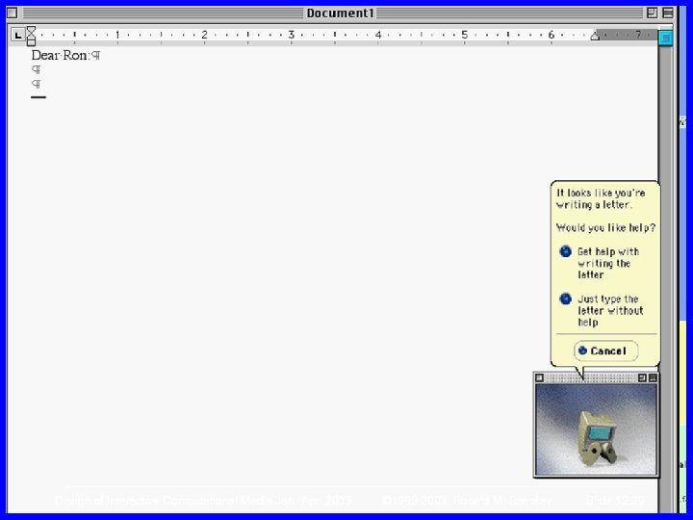
Task: Click 'It looks like you're writing a letter' text
Action: tap(601, 198)
